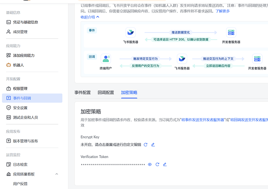268x189 pixels.
Task: Click the 了解更多 link
Action: [x=223, y=11]
